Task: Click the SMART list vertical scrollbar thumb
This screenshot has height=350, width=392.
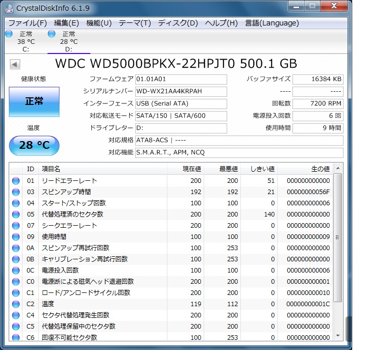Action: [338, 238]
